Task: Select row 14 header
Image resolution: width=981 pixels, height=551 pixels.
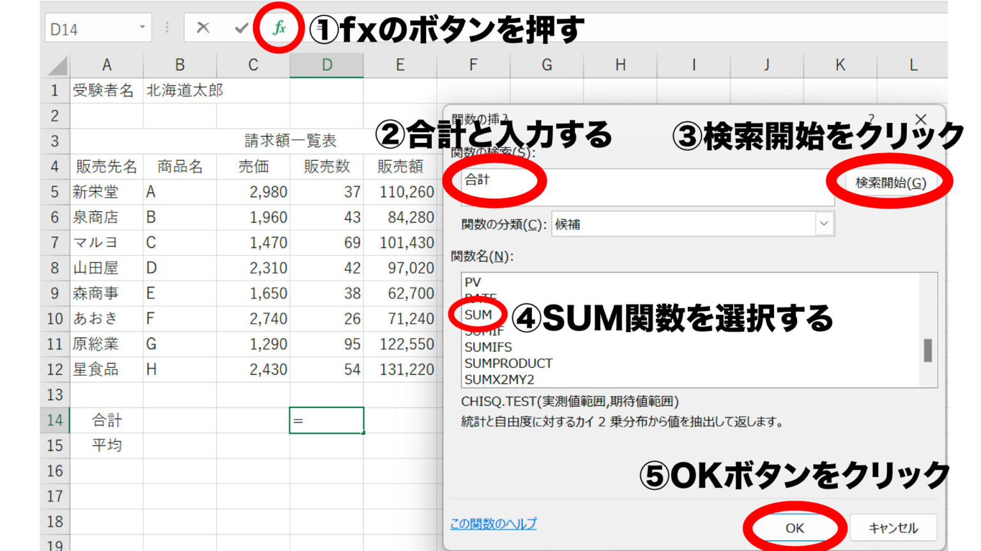Action: [55, 420]
